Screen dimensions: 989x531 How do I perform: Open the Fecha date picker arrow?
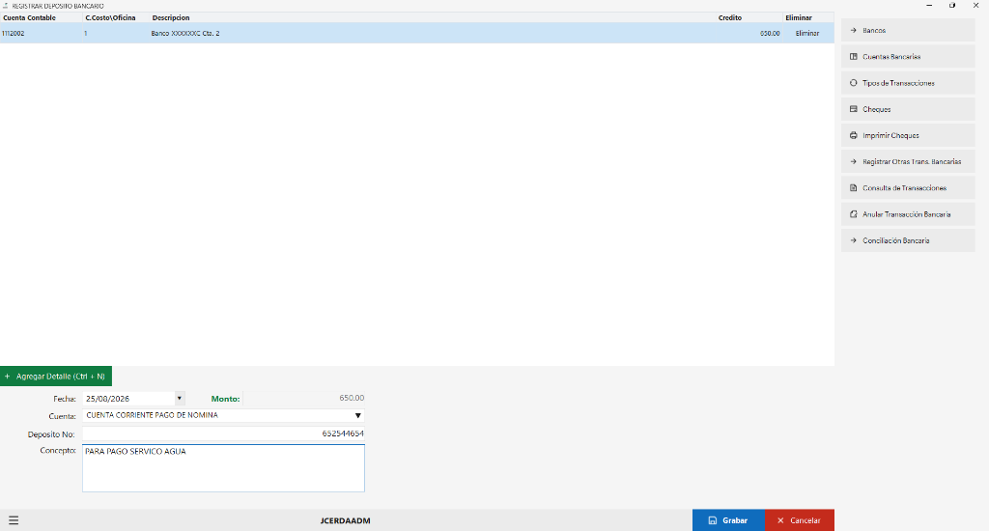179,399
